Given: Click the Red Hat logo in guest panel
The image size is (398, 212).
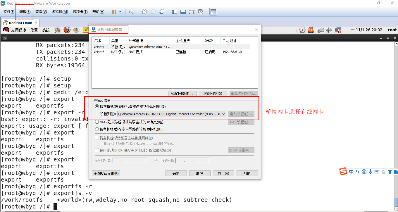Looking at the screenshot, I should coord(6,30).
